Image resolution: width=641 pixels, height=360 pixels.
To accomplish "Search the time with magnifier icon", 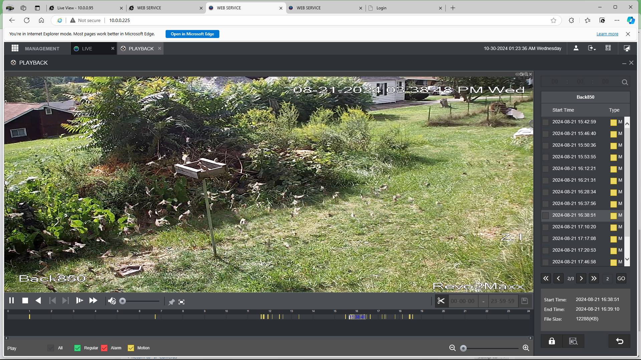I will [x=625, y=82].
